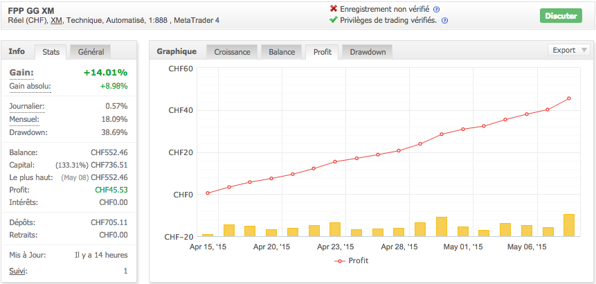Viewport: 596px width, 284px height.
Task: Click the last profit data point on line
Action: (x=568, y=98)
